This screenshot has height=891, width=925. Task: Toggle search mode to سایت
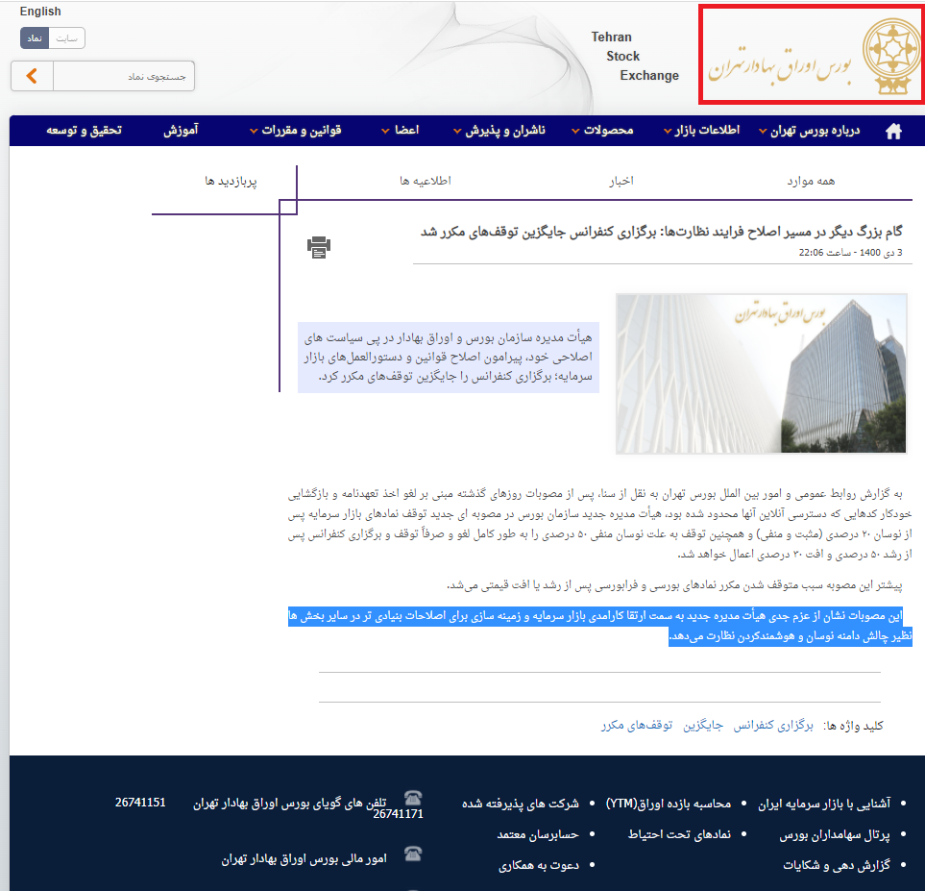(66, 38)
